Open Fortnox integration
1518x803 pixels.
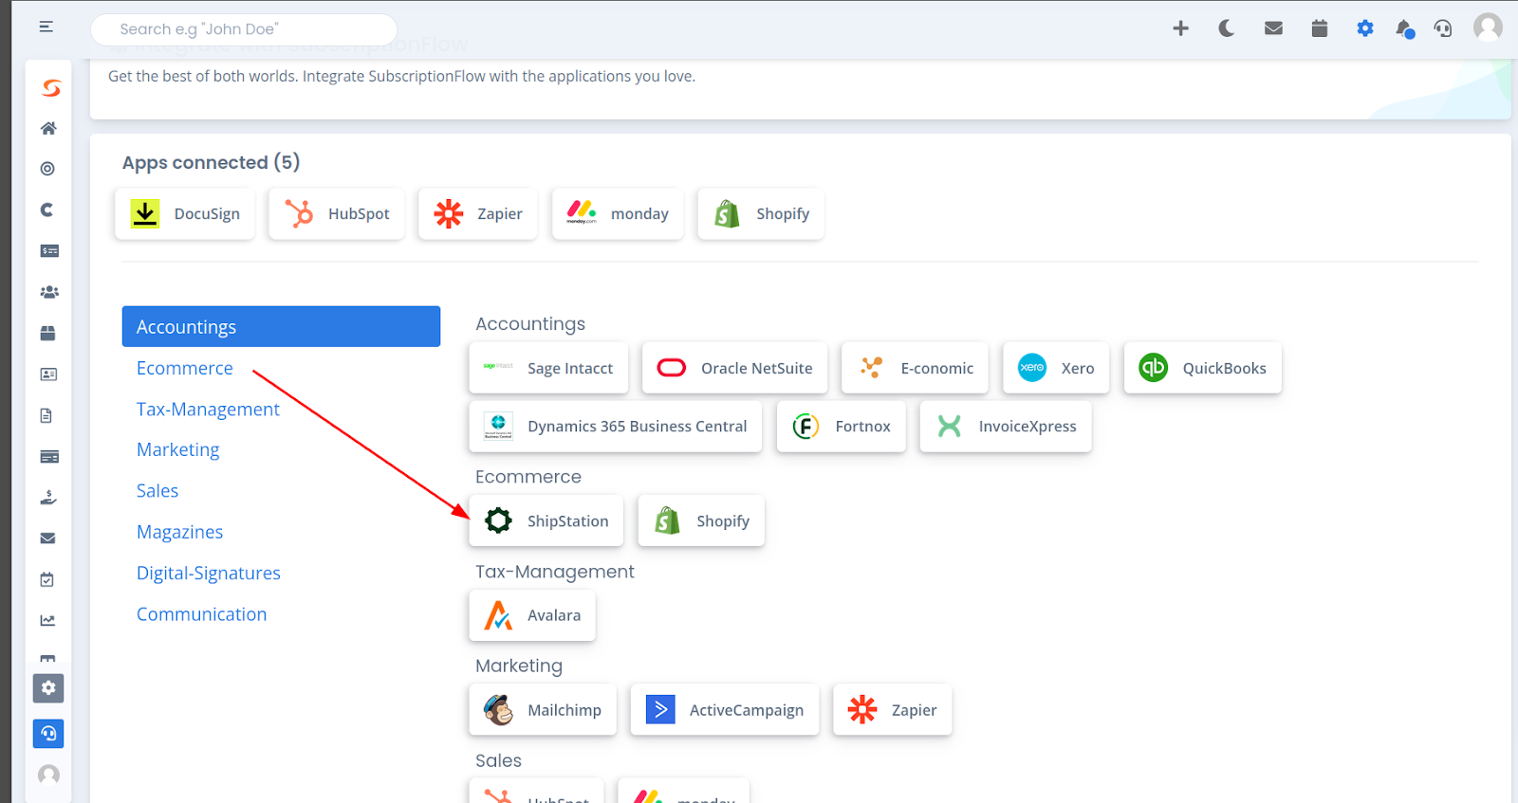point(842,427)
